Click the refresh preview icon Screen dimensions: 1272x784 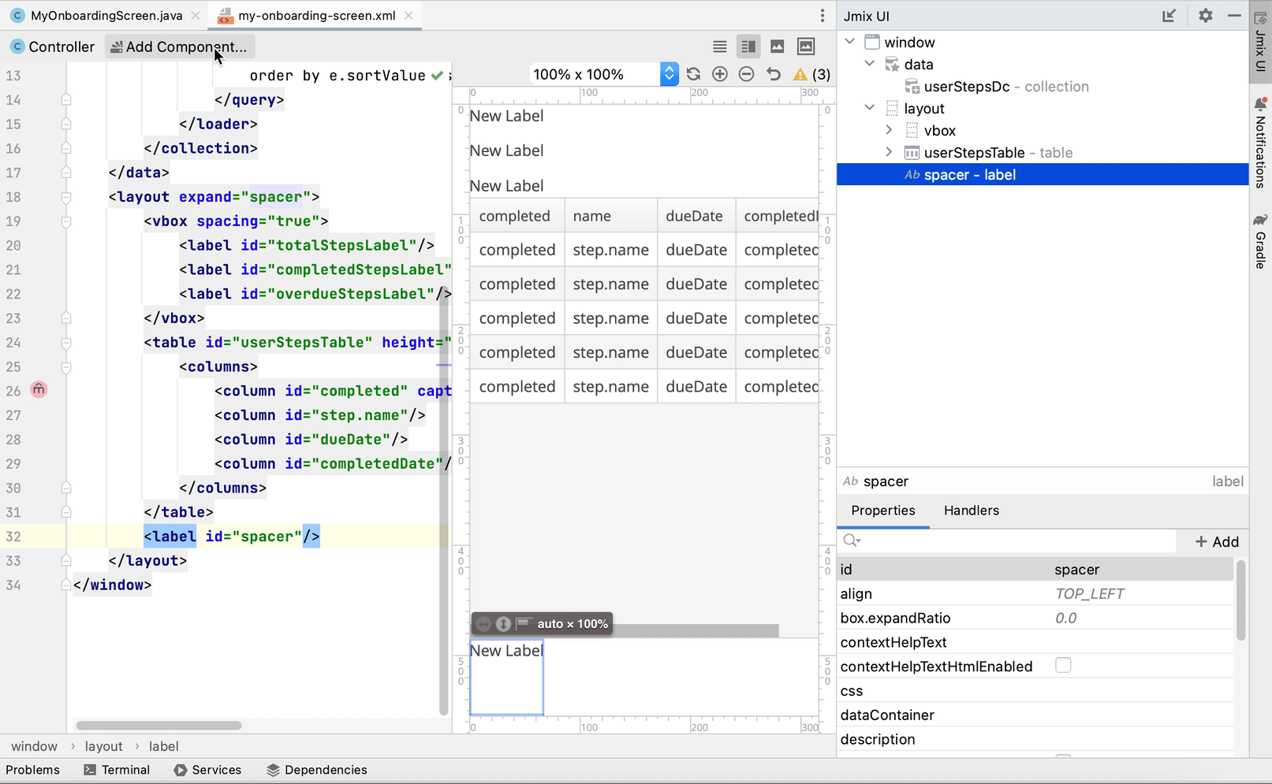[693, 74]
